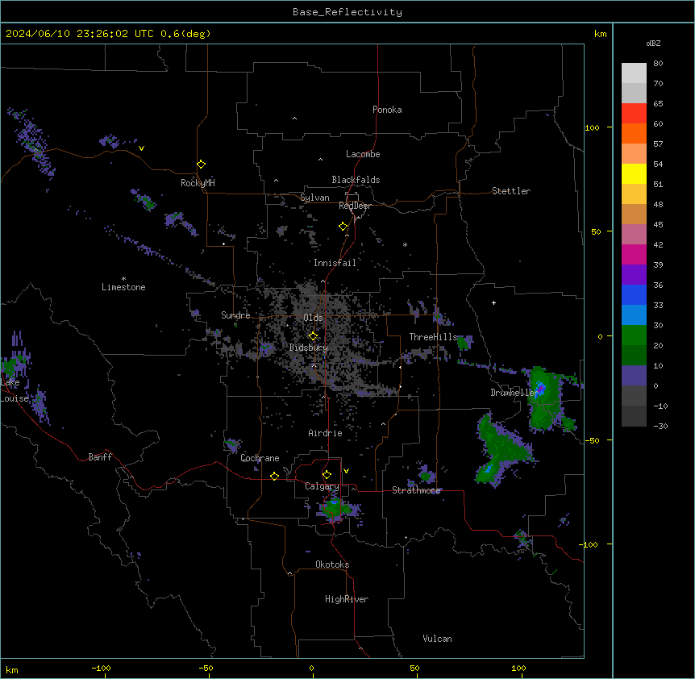Click the asterisk marker above Limestone
Image resolution: width=695 pixels, height=679 pixels.
click(x=123, y=278)
